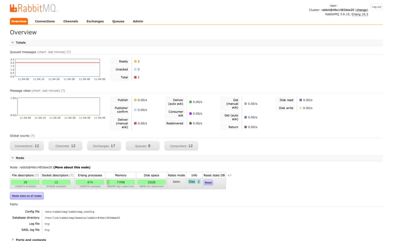Click the Consumer ack purple swatch
Viewport: 393px width, 241px height.
pos(191,113)
